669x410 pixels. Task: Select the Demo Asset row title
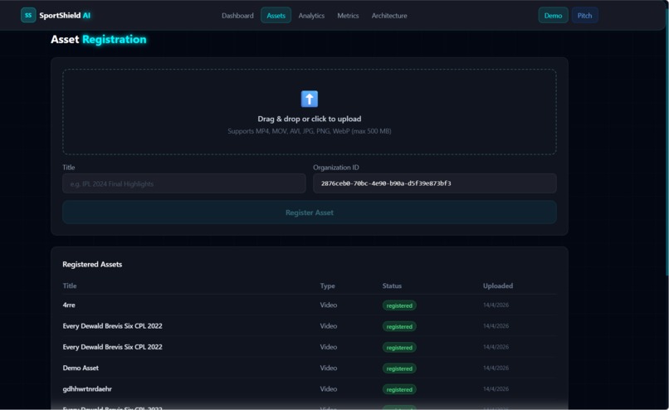coord(81,368)
